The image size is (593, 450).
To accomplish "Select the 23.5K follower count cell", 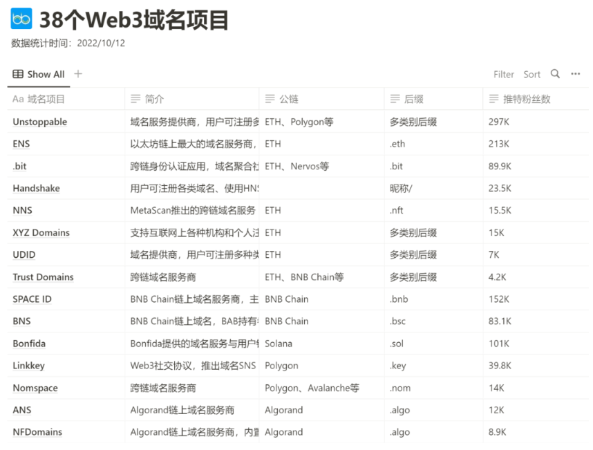I will pyautogui.click(x=536, y=188).
